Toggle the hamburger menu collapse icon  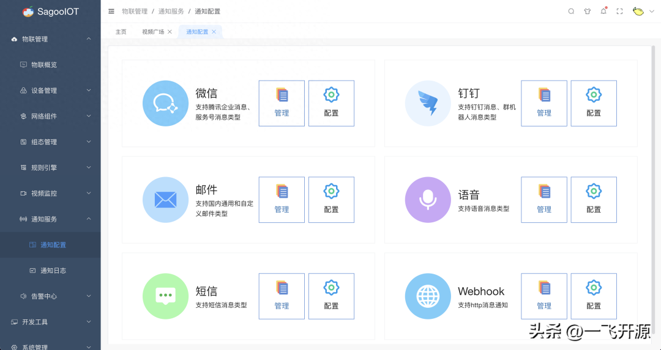[111, 12]
